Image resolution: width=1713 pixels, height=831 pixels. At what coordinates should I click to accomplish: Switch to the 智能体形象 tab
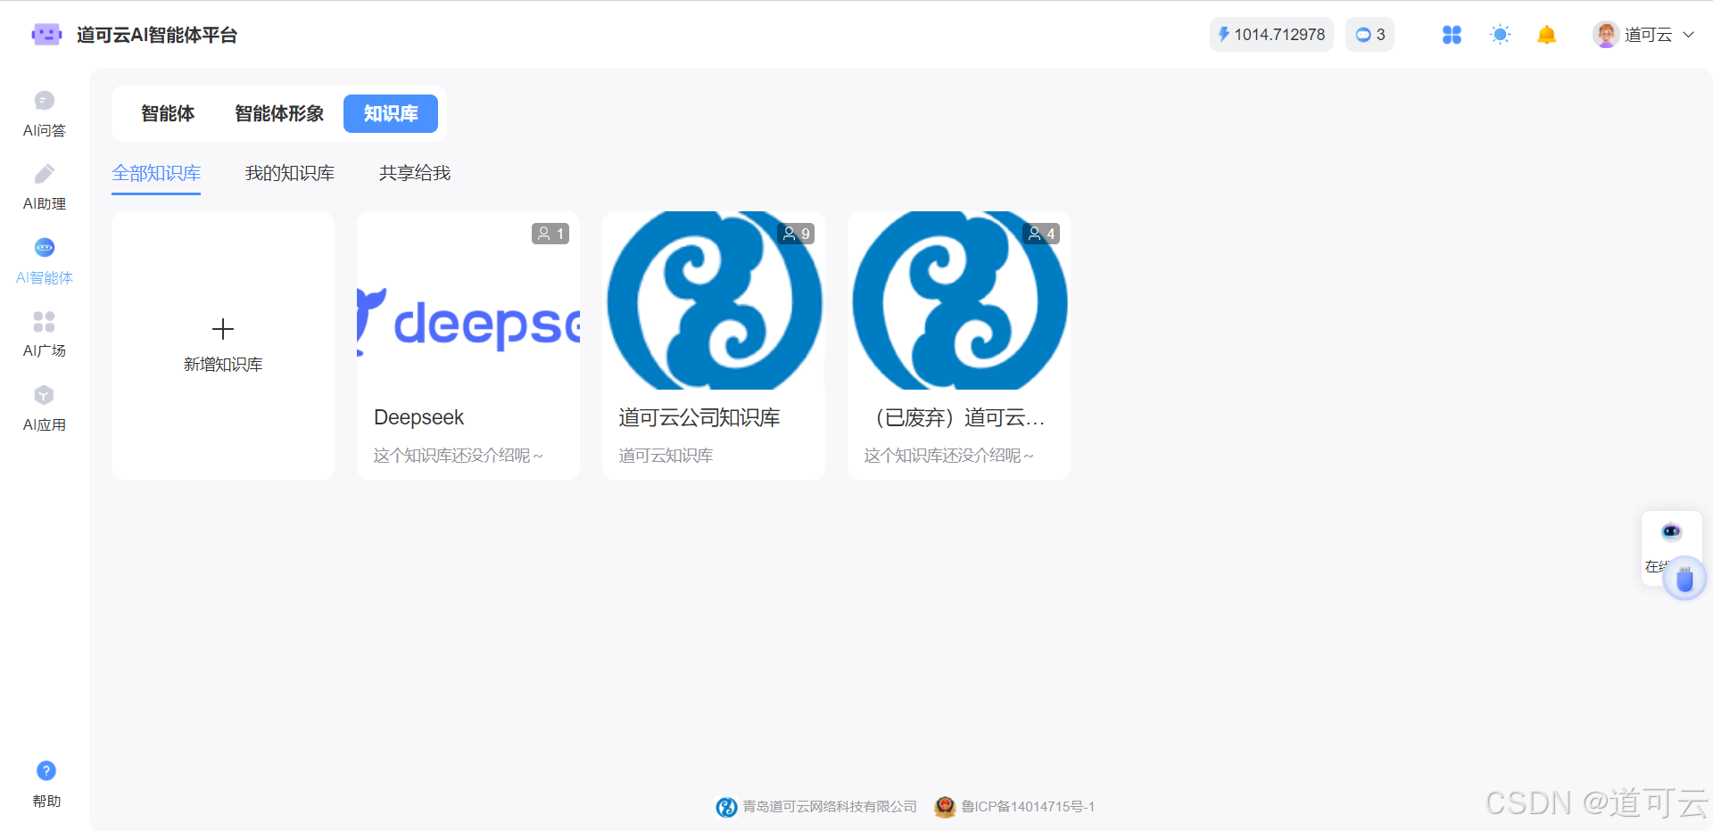pyautogui.click(x=278, y=114)
